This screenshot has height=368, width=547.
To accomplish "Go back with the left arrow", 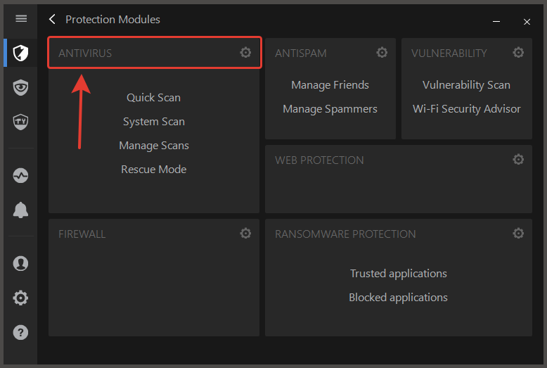I will click(x=52, y=19).
